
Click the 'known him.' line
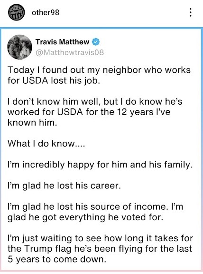coord(32,123)
